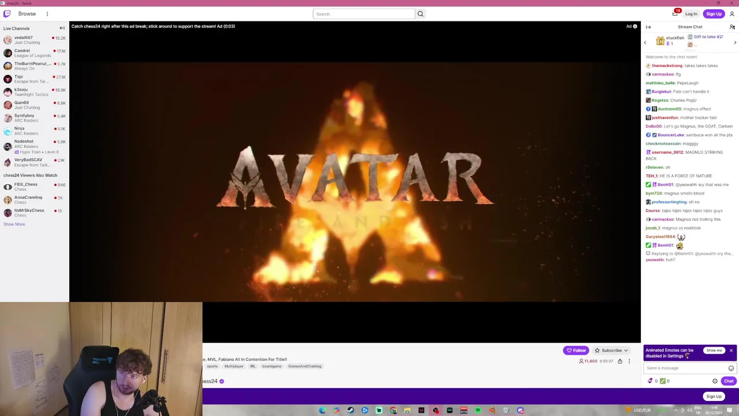This screenshot has width=739, height=416.
Task: Click the sports tag
Action: click(212, 366)
